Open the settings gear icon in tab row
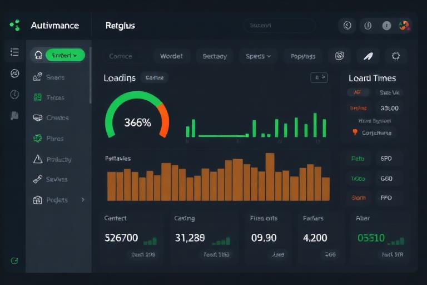The height and width of the screenshot is (285, 427). [396, 56]
